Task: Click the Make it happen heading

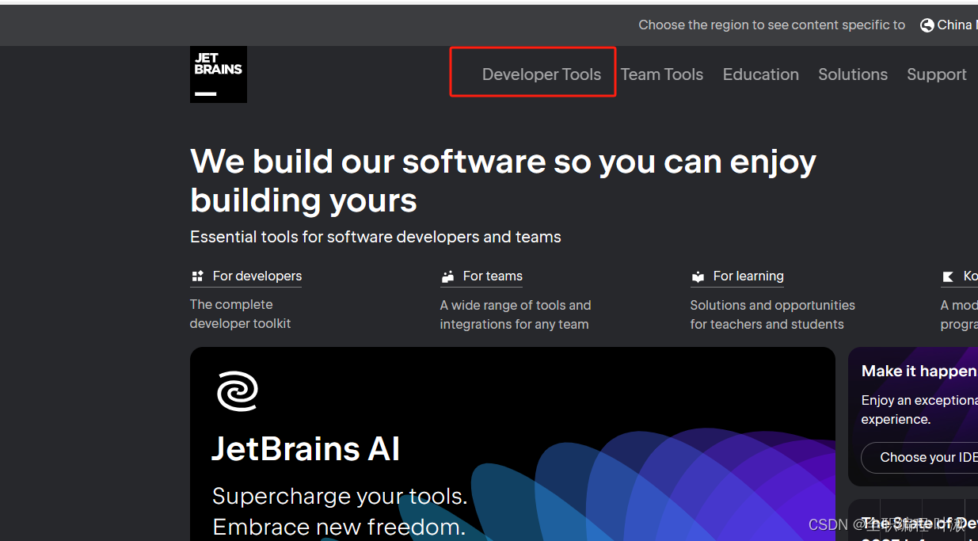Action: 919,371
